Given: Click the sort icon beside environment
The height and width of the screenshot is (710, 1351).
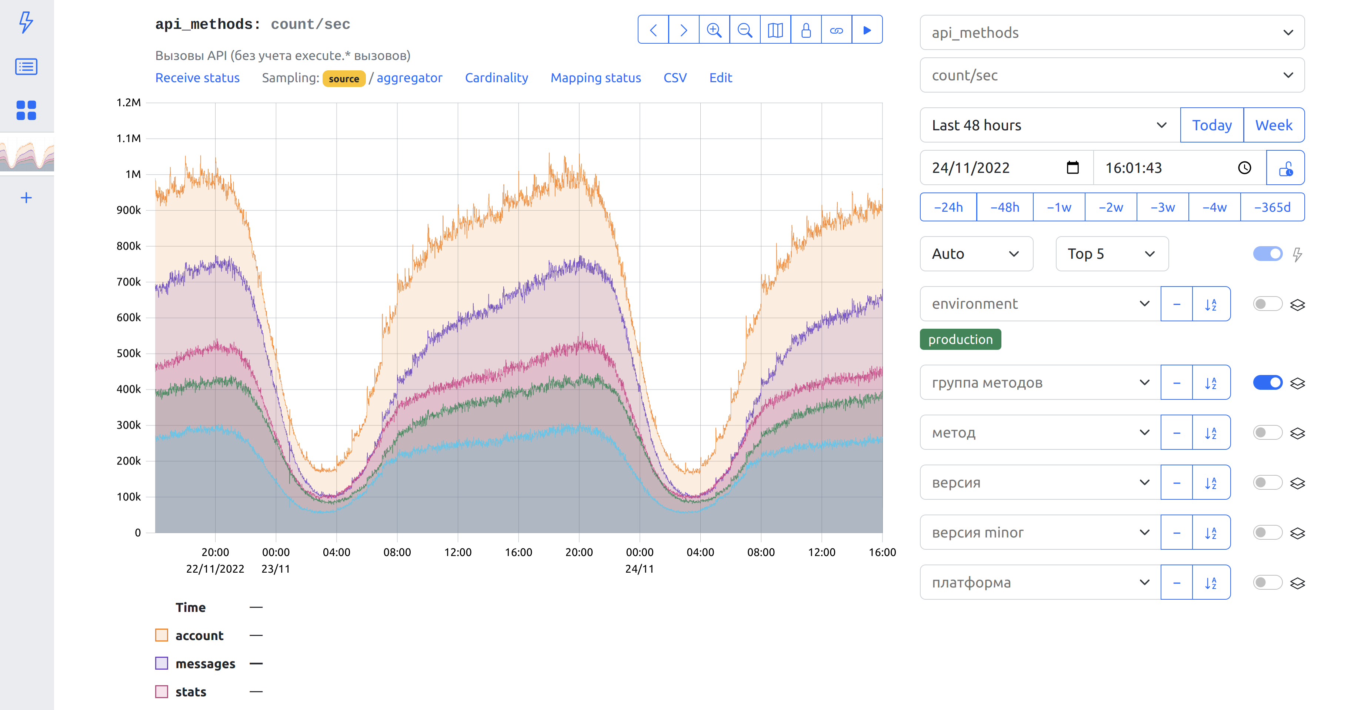Looking at the screenshot, I should (1210, 304).
